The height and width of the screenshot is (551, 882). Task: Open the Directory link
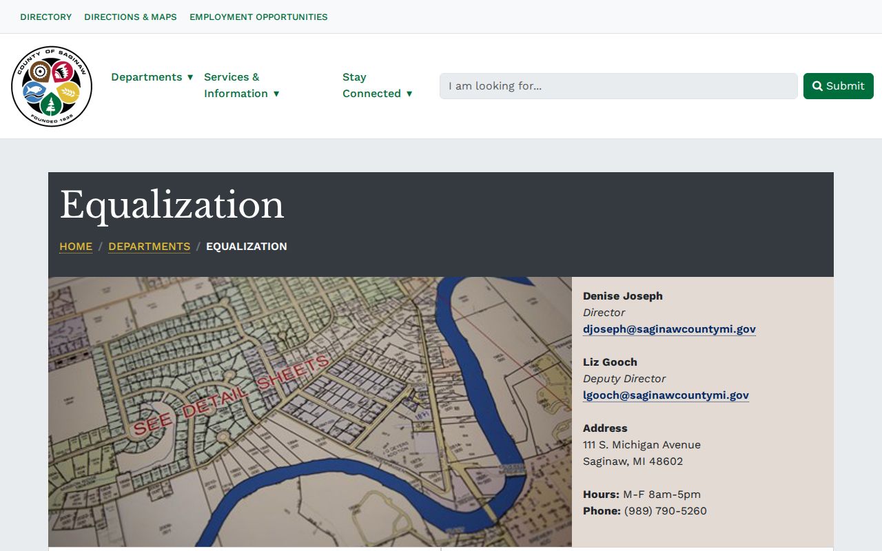click(46, 17)
